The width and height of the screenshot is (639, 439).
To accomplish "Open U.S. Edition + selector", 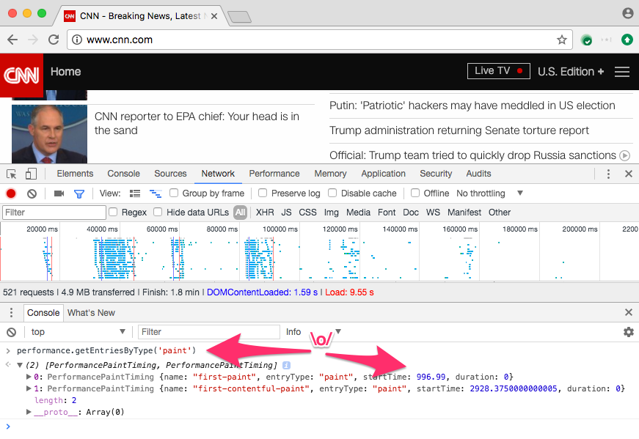I will pyautogui.click(x=571, y=72).
